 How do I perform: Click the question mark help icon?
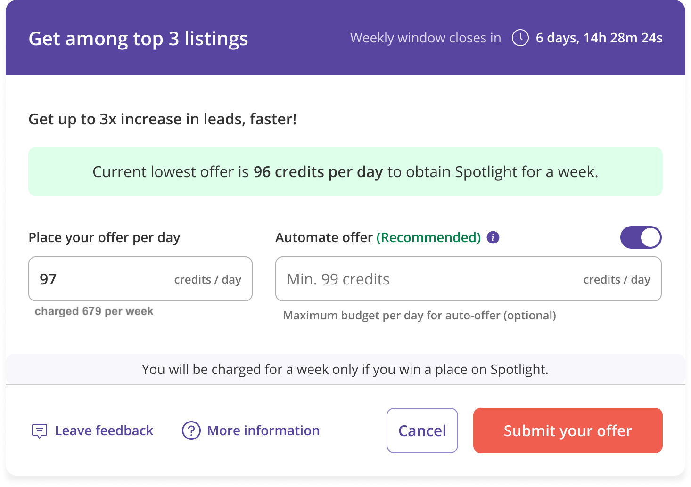(191, 430)
